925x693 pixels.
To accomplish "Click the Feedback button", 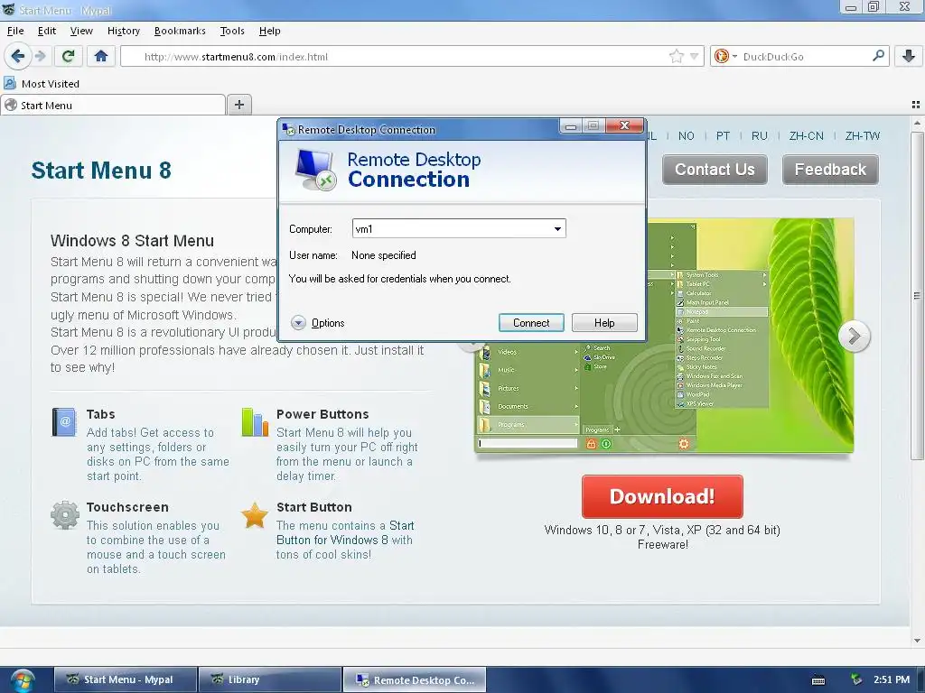I will tap(830, 170).
